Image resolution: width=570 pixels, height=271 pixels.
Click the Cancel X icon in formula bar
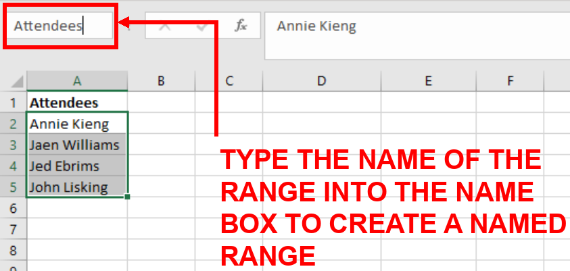pyautogui.click(x=165, y=26)
